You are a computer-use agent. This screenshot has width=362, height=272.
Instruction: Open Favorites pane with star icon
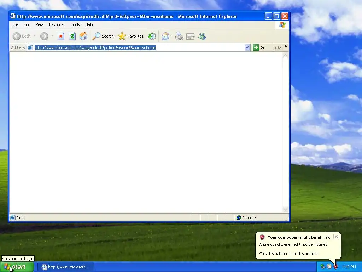tap(131, 36)
